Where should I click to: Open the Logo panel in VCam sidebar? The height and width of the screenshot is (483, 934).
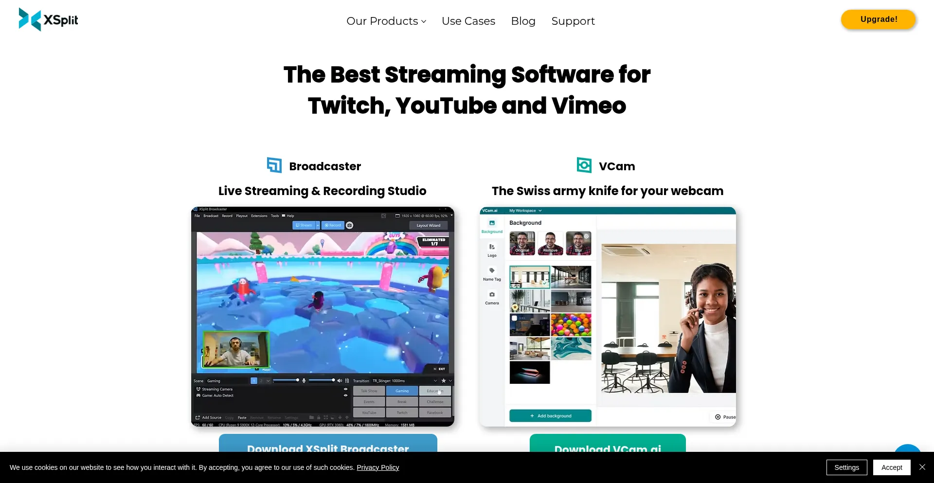[491, 248]
